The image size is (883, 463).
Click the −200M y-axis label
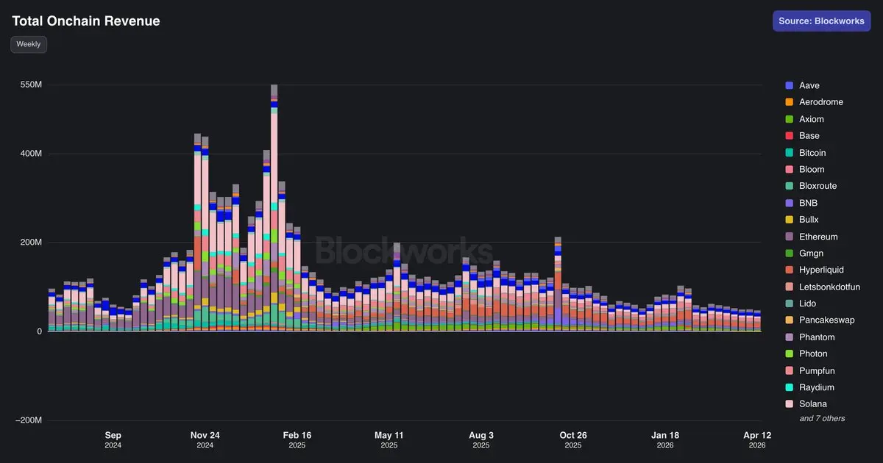[x=27, y=420]
